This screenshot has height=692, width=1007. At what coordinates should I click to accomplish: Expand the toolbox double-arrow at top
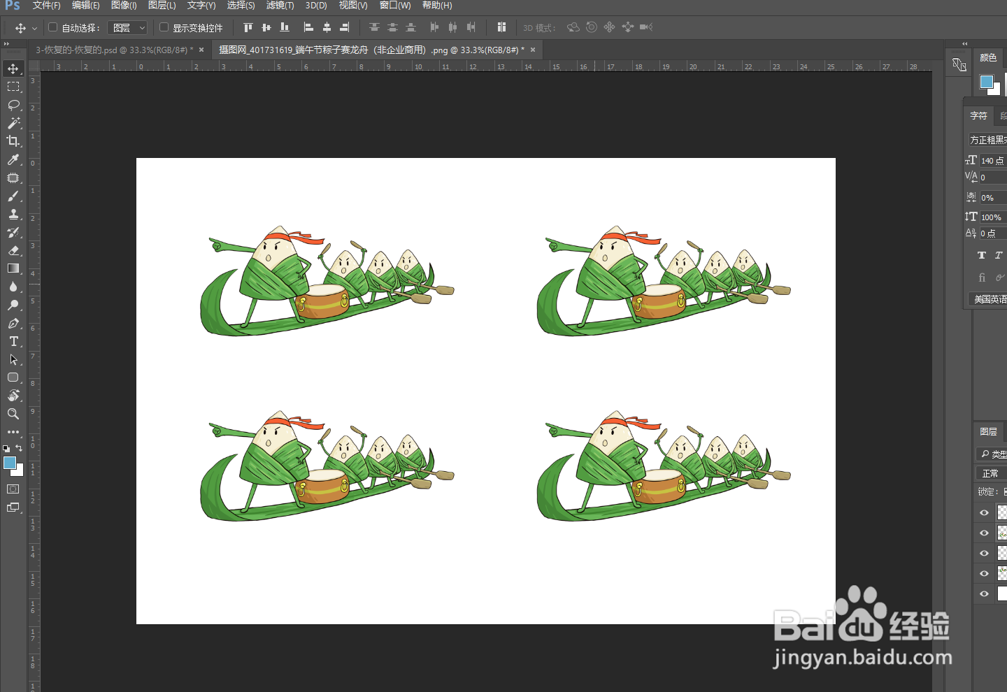click(x=7, y=43)
